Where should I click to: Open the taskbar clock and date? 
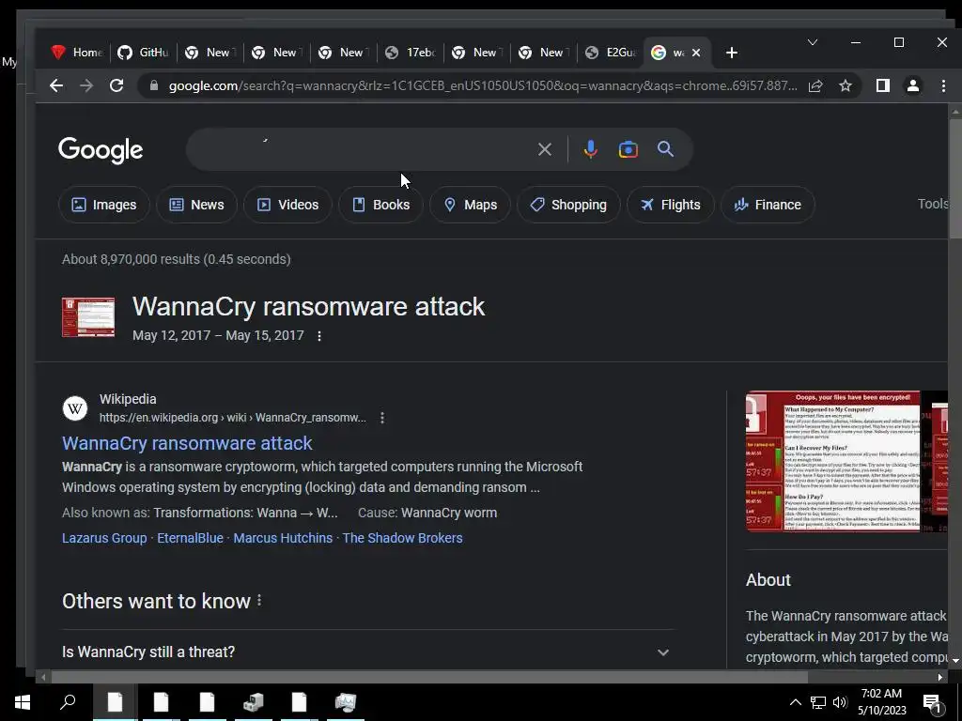click(881, 702)
